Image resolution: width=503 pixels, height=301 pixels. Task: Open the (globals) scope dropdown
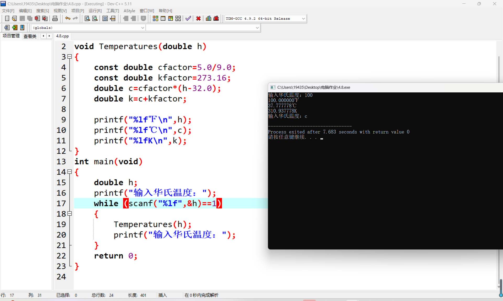tap(143, 28)
